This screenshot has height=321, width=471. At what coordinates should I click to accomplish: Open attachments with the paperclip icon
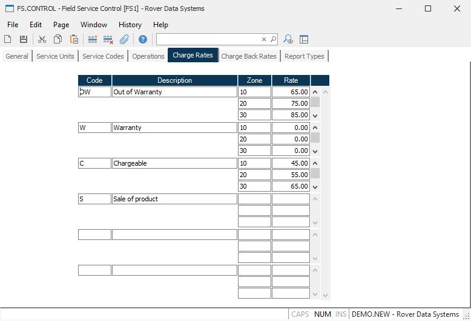point(124,39)
